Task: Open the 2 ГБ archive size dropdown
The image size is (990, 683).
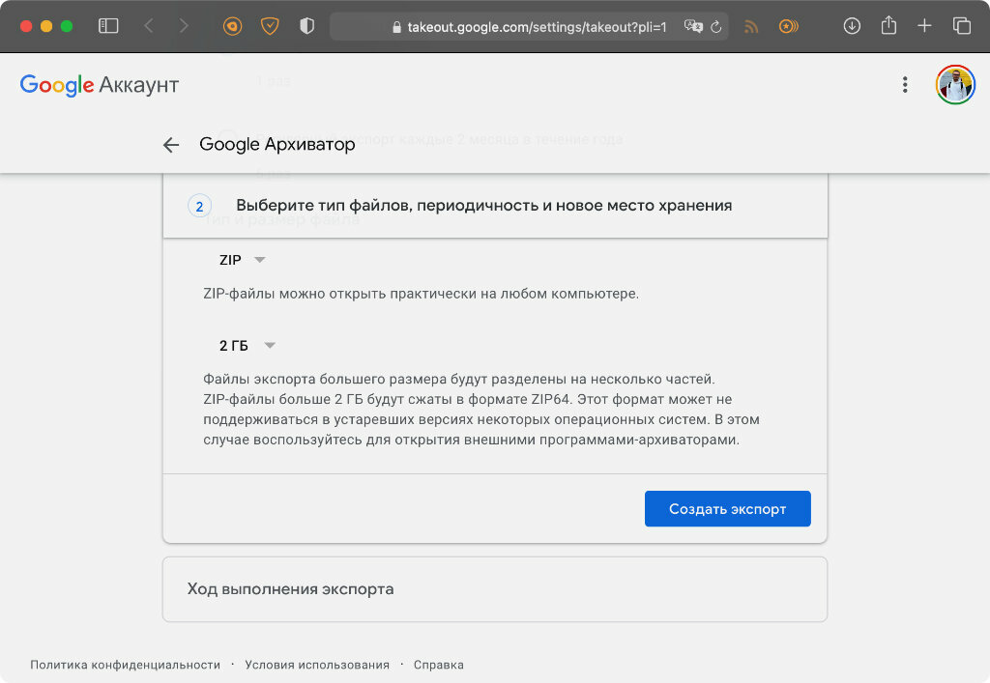Action: (247, 346)
